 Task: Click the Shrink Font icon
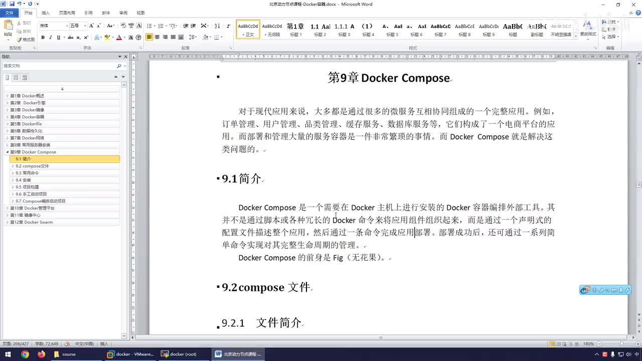click(x=99, y=26)
